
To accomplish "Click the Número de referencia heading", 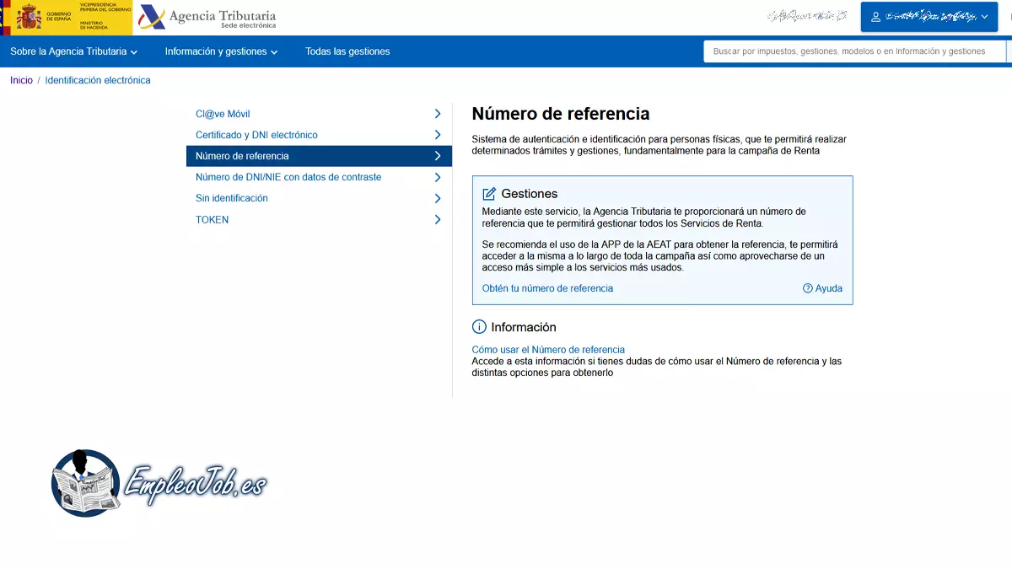I will pos(561,114).
